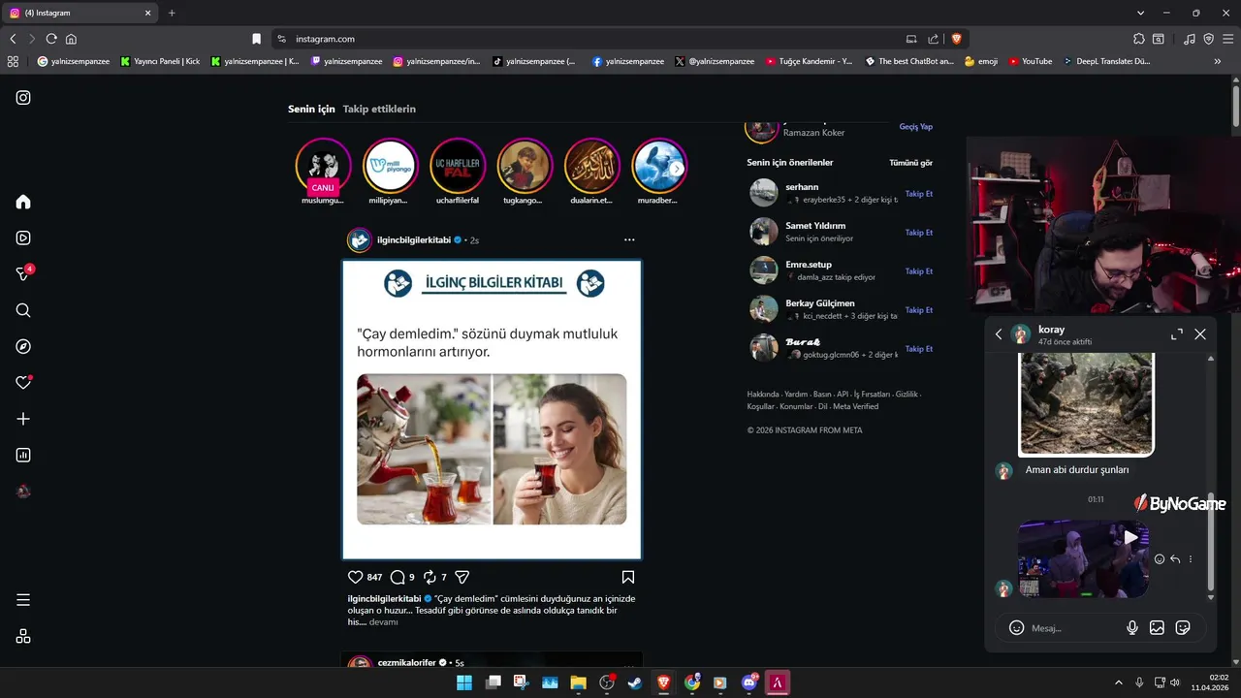Reload the page in browser toolbar

click(51, 39)
